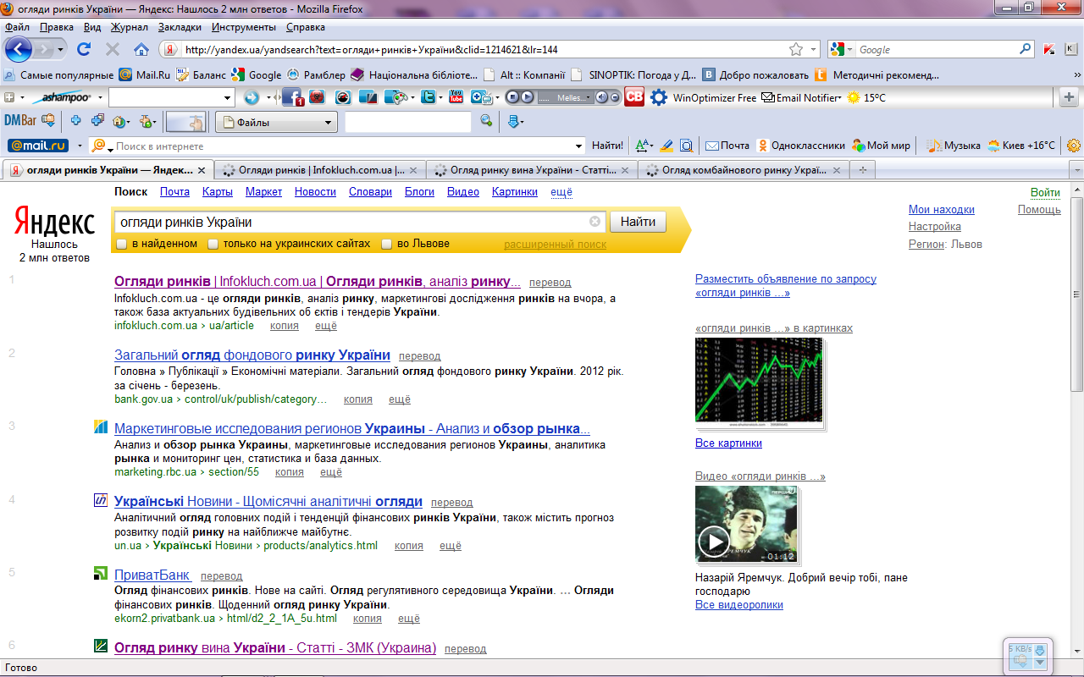
Task: Open the Google search engine selector dropdown
Action: (849, 50)
